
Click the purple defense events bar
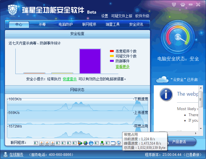point(90,61)
